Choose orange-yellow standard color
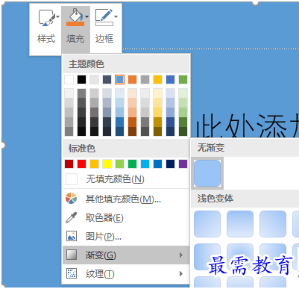The width and height of the screenshot is (299, 289). coord(94,164)
